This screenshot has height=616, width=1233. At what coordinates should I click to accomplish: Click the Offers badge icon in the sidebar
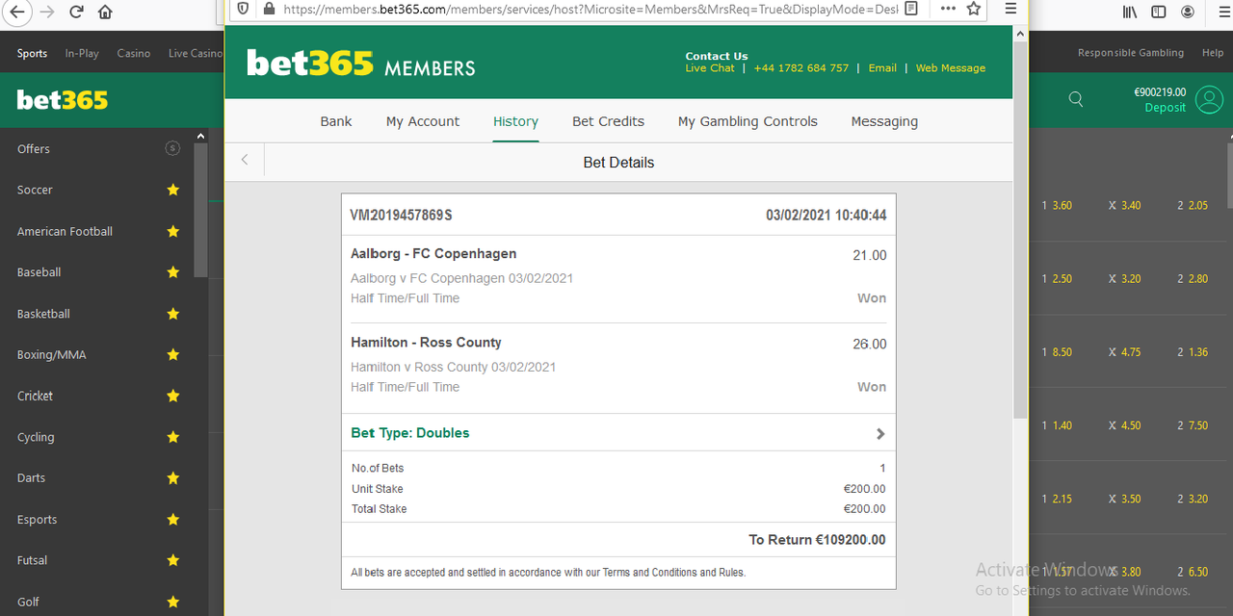tap(172, 148)
